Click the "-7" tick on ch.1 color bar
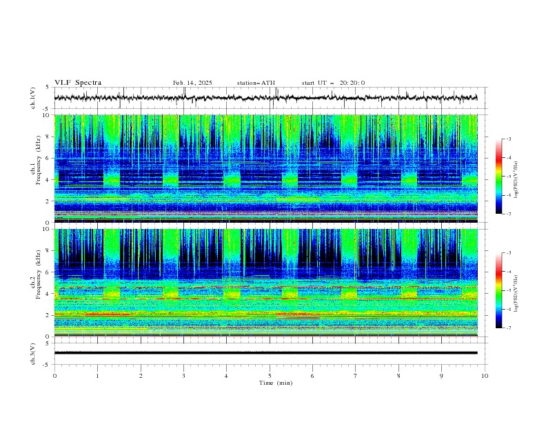Image resolution: width=546 pixels, height=422 pixels. 508,214
